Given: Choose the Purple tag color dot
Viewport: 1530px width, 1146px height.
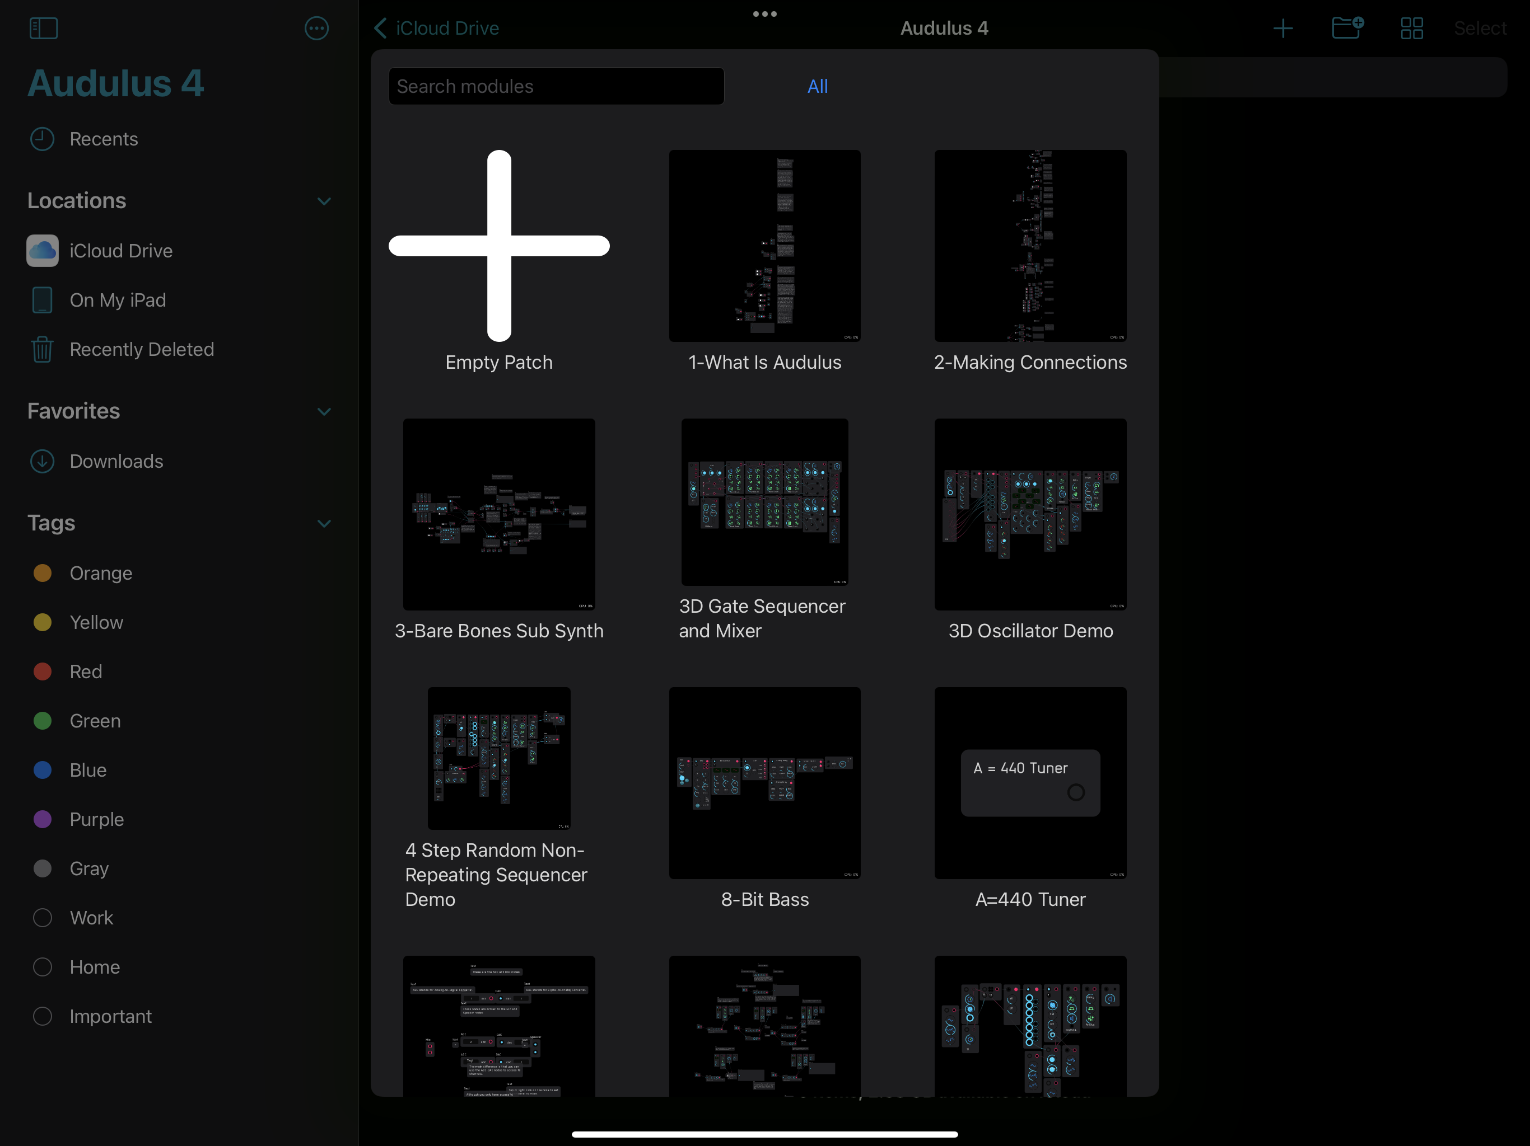Looking at the screenshot, I should click(x=42, y=819).
